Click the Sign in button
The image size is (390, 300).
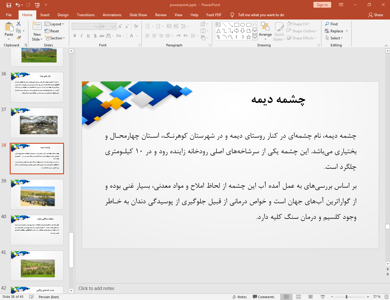322,5
